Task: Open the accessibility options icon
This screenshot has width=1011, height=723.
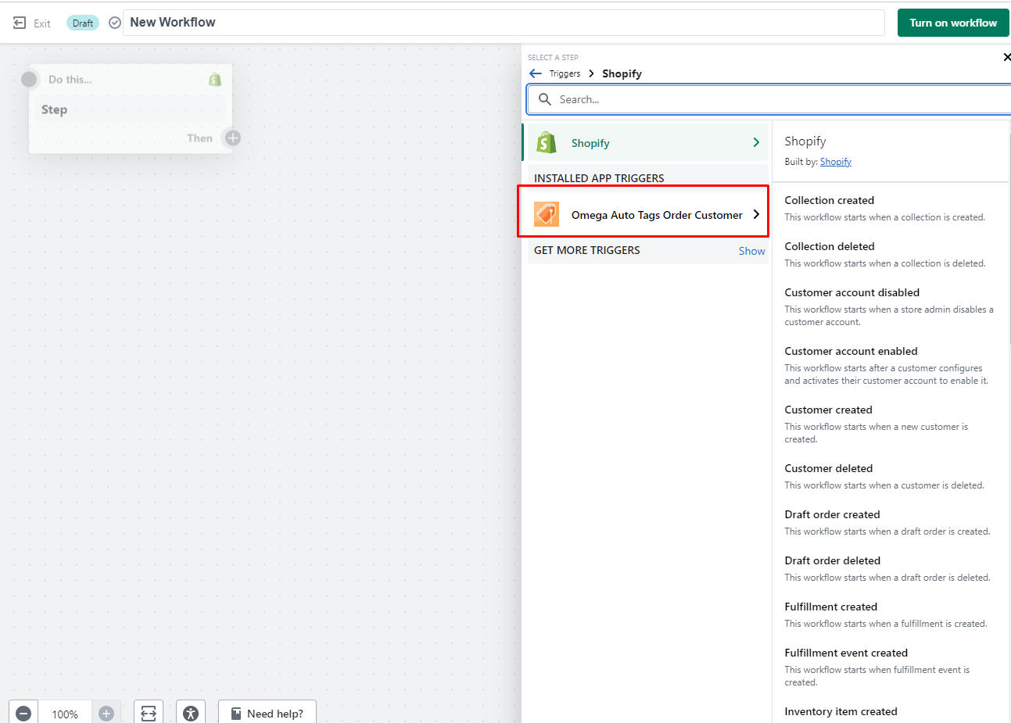Action: [191, 713]
